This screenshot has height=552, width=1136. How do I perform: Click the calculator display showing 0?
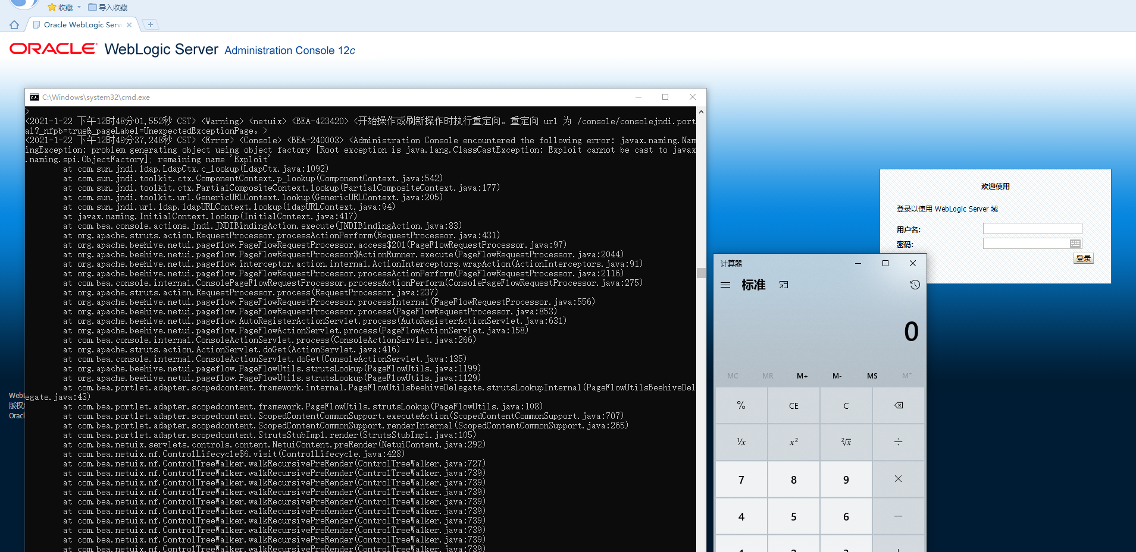click(911, 332)
